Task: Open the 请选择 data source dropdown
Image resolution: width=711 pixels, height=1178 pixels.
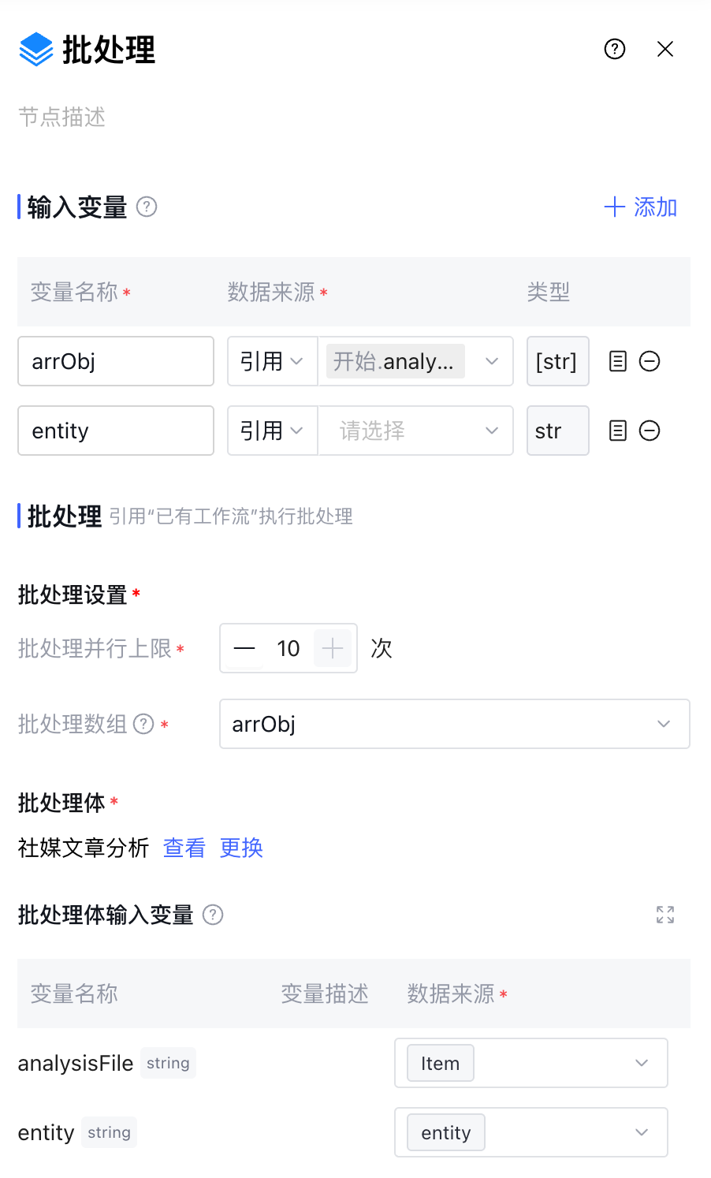Action: click(415, 431)
